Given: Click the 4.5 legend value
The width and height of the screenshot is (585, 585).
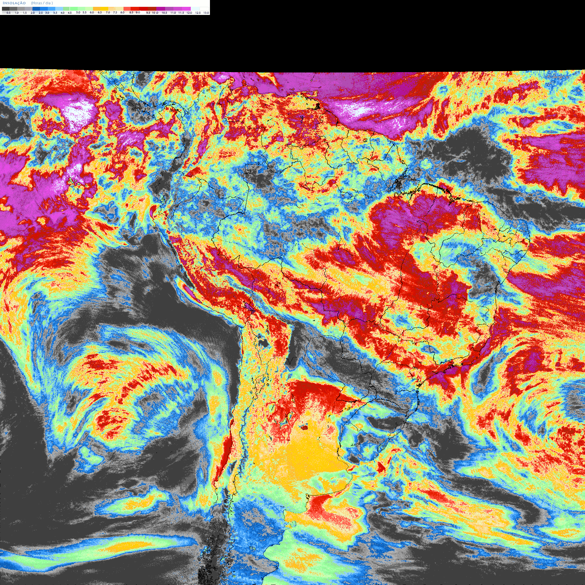Looking at the screenshot, I should coord(70,13).
